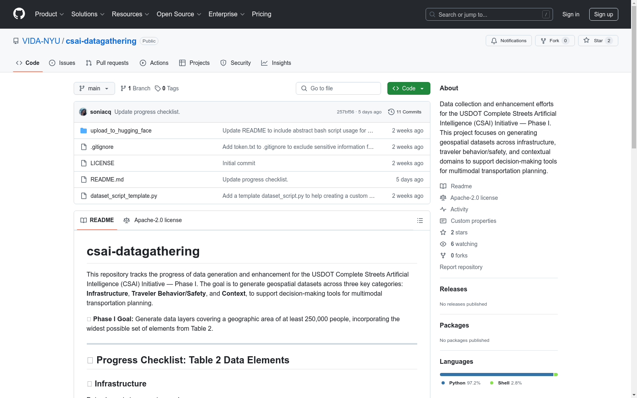Click soniacq's avatar image
Screen dimensions: 637x398
(x=83, y=112)
